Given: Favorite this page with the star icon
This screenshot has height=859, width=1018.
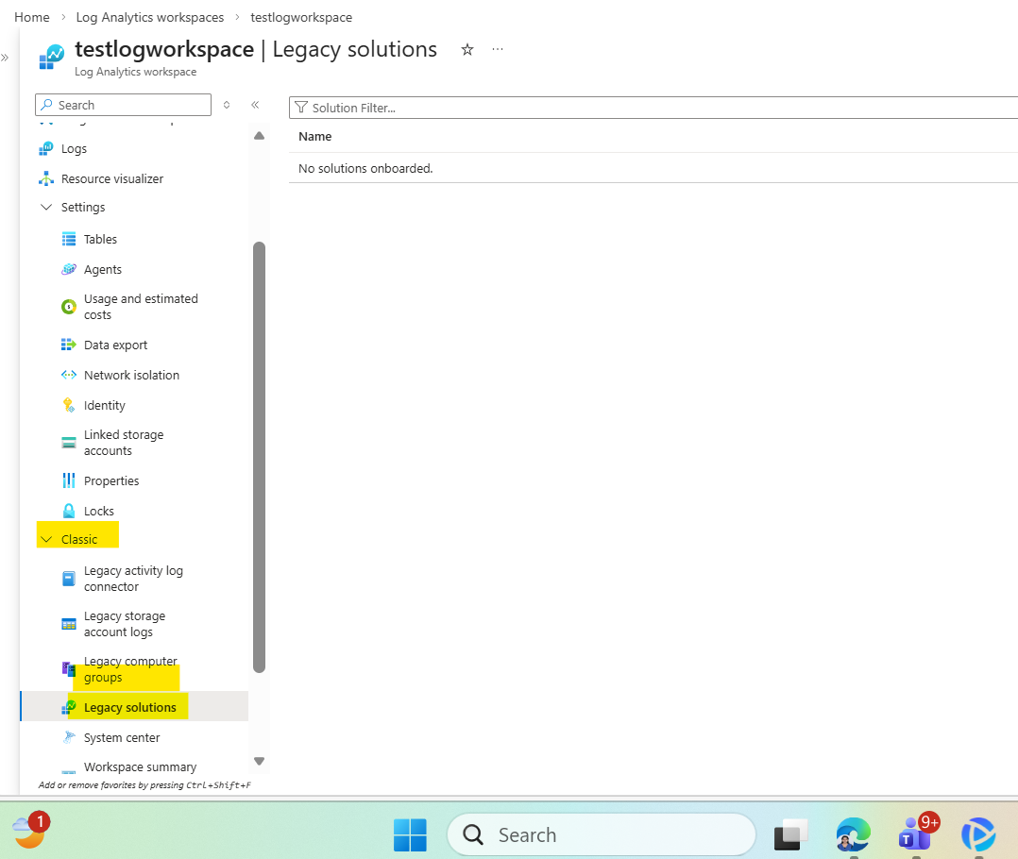Looking at the screenshot, I should [x=467, y=49].
